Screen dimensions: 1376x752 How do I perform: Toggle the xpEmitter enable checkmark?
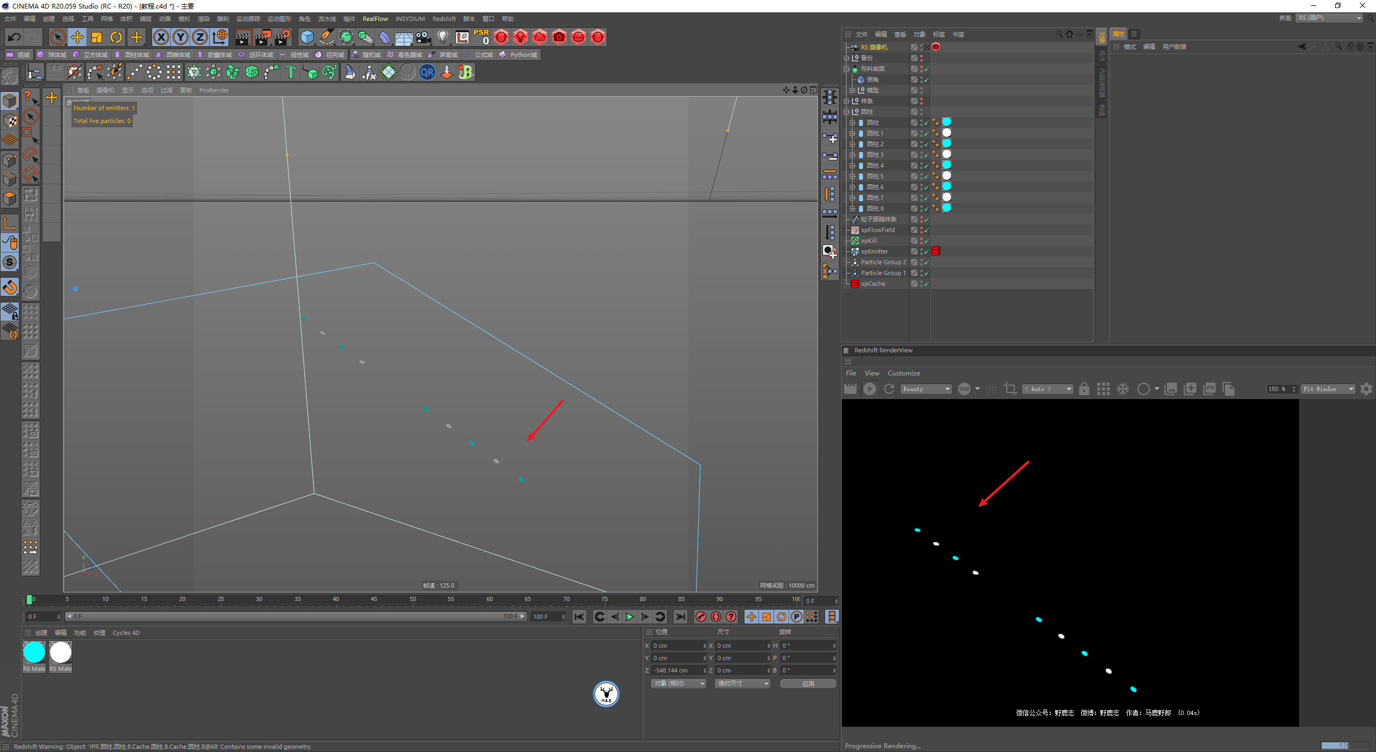point(926,252)
